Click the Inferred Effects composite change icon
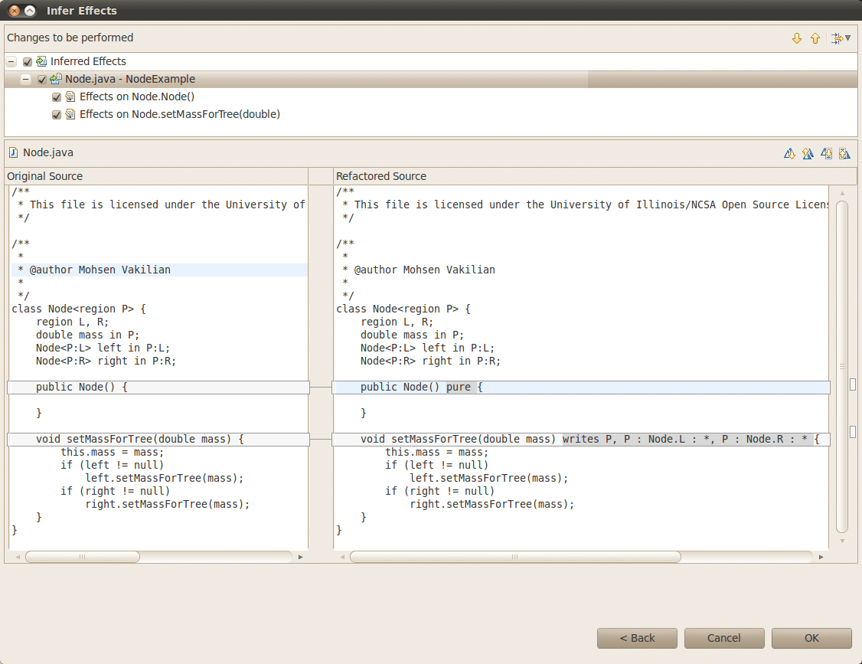Viewport: 862px width, 664px height. pos(41,61)
